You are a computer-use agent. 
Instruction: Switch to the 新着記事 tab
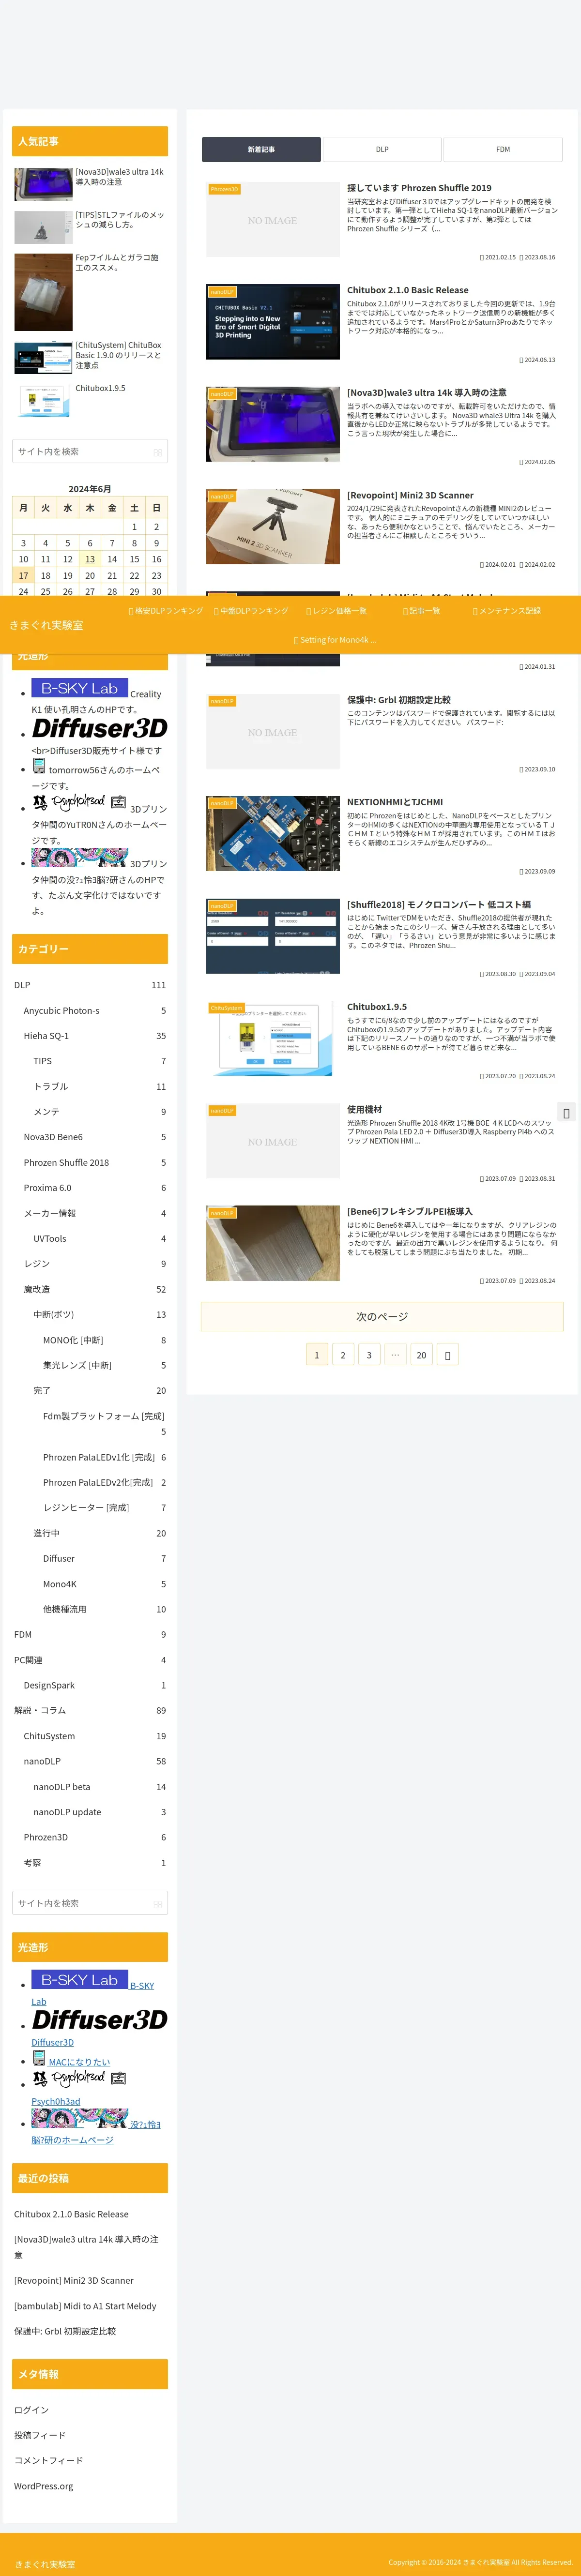tap(261, 149)
